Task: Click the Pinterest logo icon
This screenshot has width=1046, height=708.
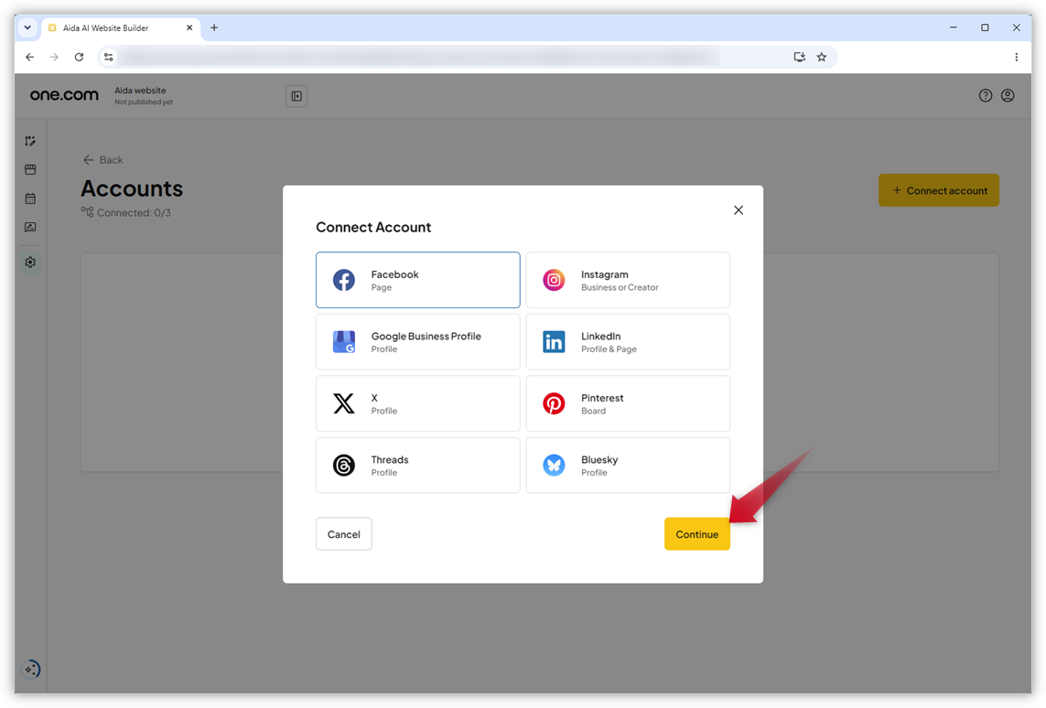Action: (554, 403)
